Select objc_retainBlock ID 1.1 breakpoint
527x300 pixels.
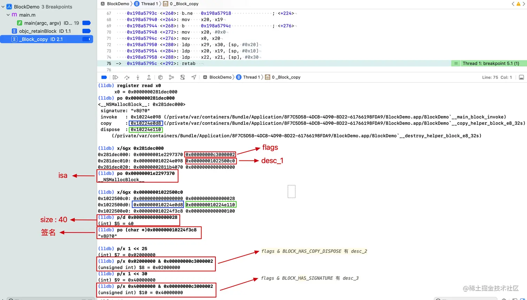point(47,31)
